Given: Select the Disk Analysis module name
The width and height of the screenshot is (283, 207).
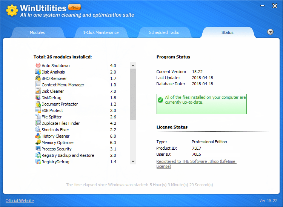Looking at the screenshot, I should tap(53, 72).
